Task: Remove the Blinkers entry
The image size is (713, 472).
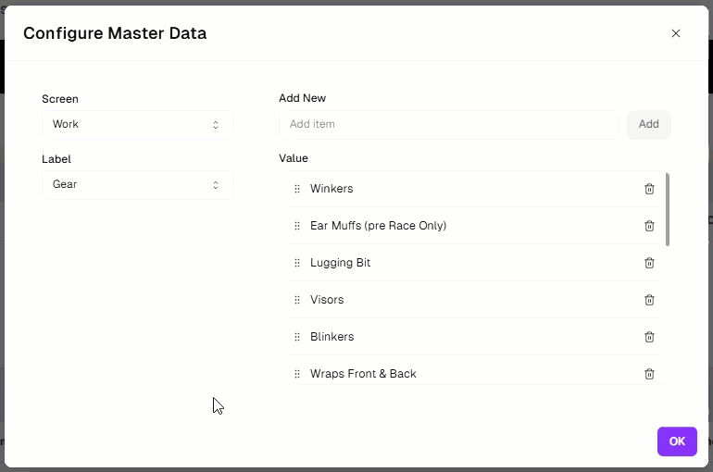Action: point(649,337)
